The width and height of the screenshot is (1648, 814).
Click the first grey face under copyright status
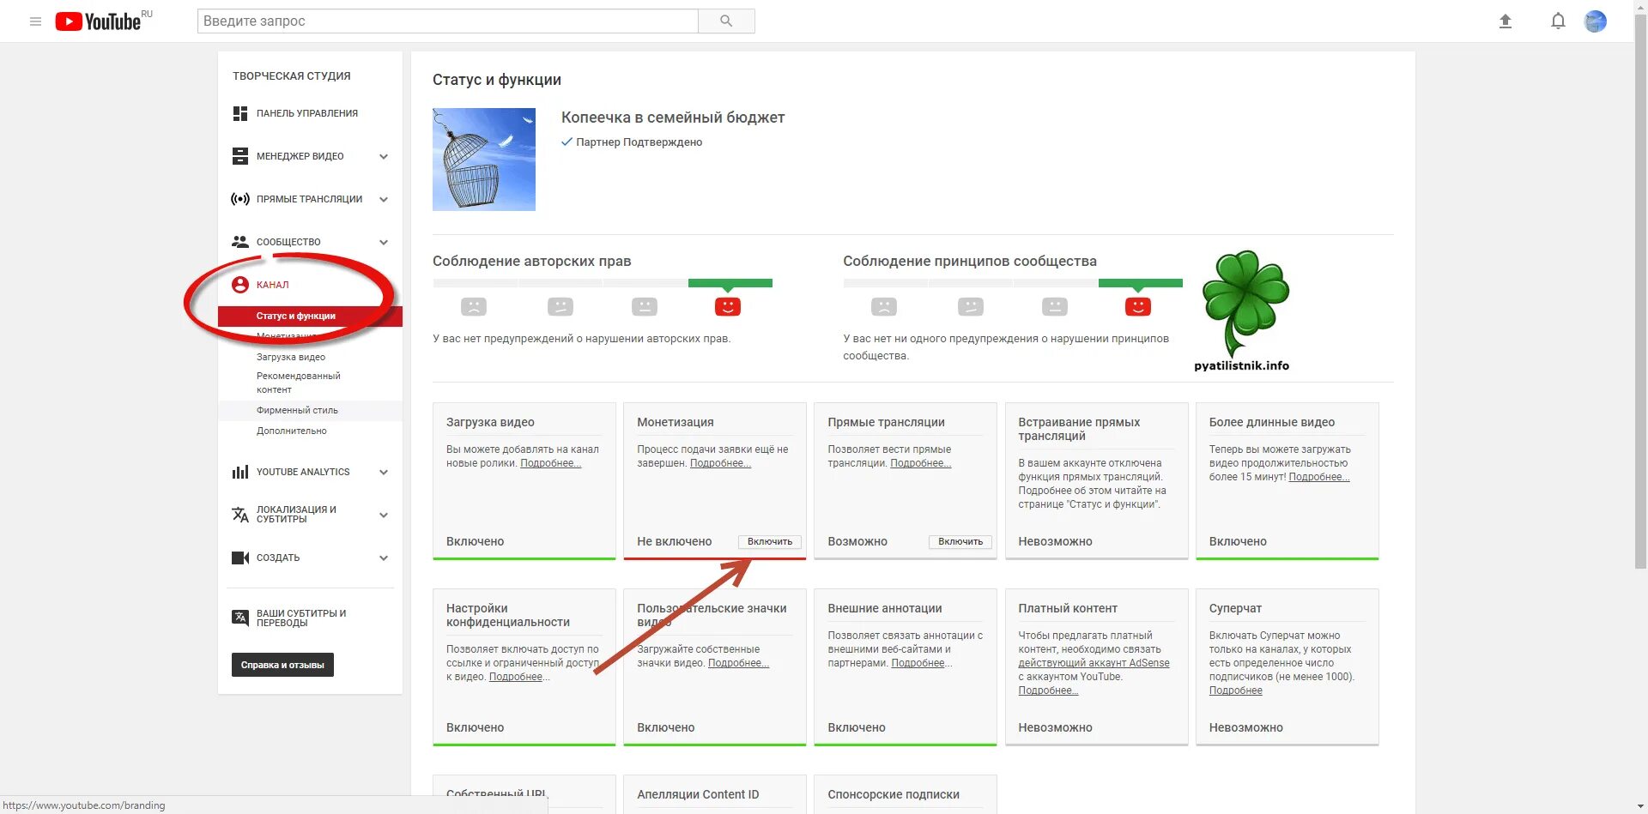tap(474, 306)
